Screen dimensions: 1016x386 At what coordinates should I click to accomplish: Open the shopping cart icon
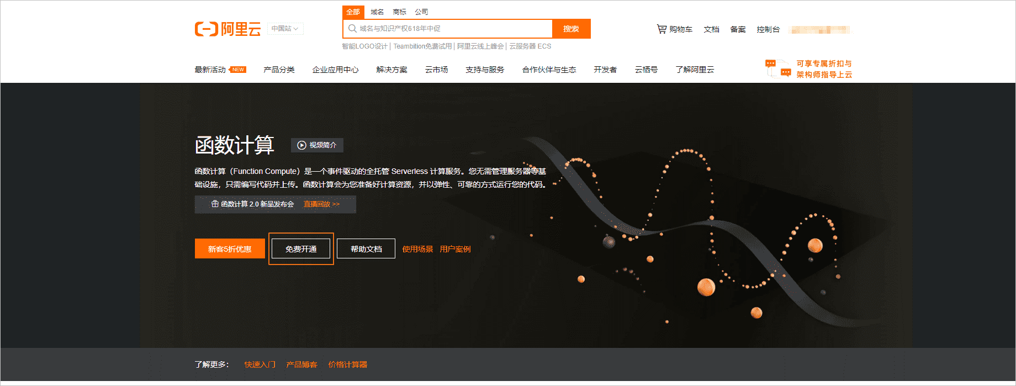[662, 29]
